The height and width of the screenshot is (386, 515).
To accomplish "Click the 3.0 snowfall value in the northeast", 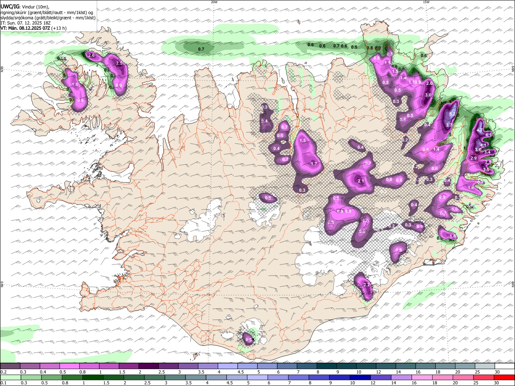I will tap(428, 95).
